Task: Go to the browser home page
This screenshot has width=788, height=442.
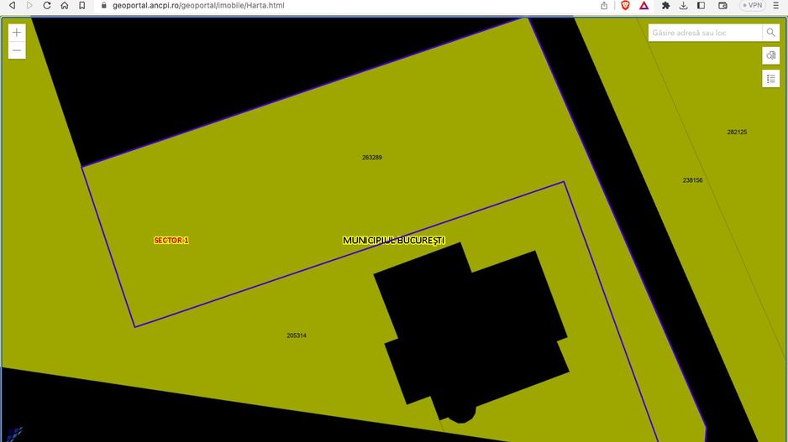Action: (x=65, y=5)
